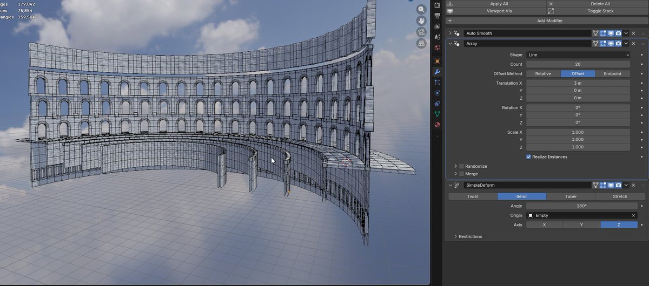Click the Toggle Stack button
The width and height of the screenshot is (649, 286).
coord(597,11)
